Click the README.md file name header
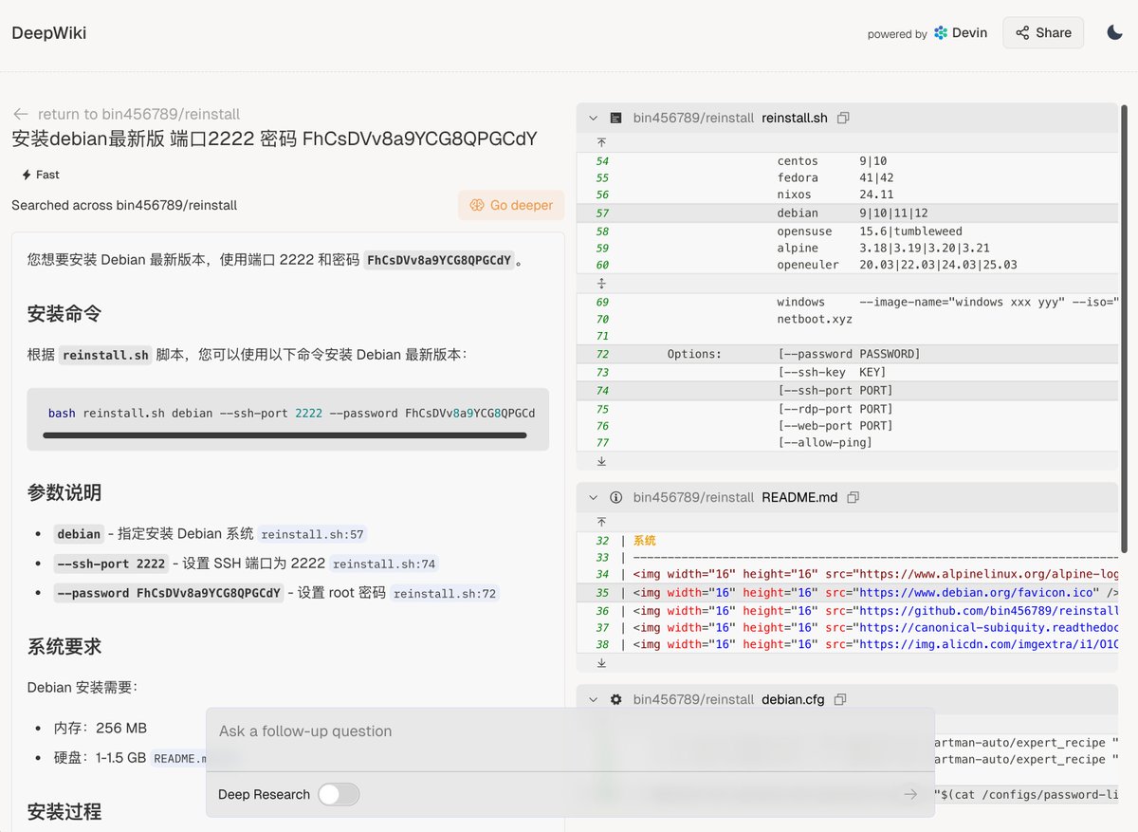The image size is (1138, 832). [x=799, y=497]
